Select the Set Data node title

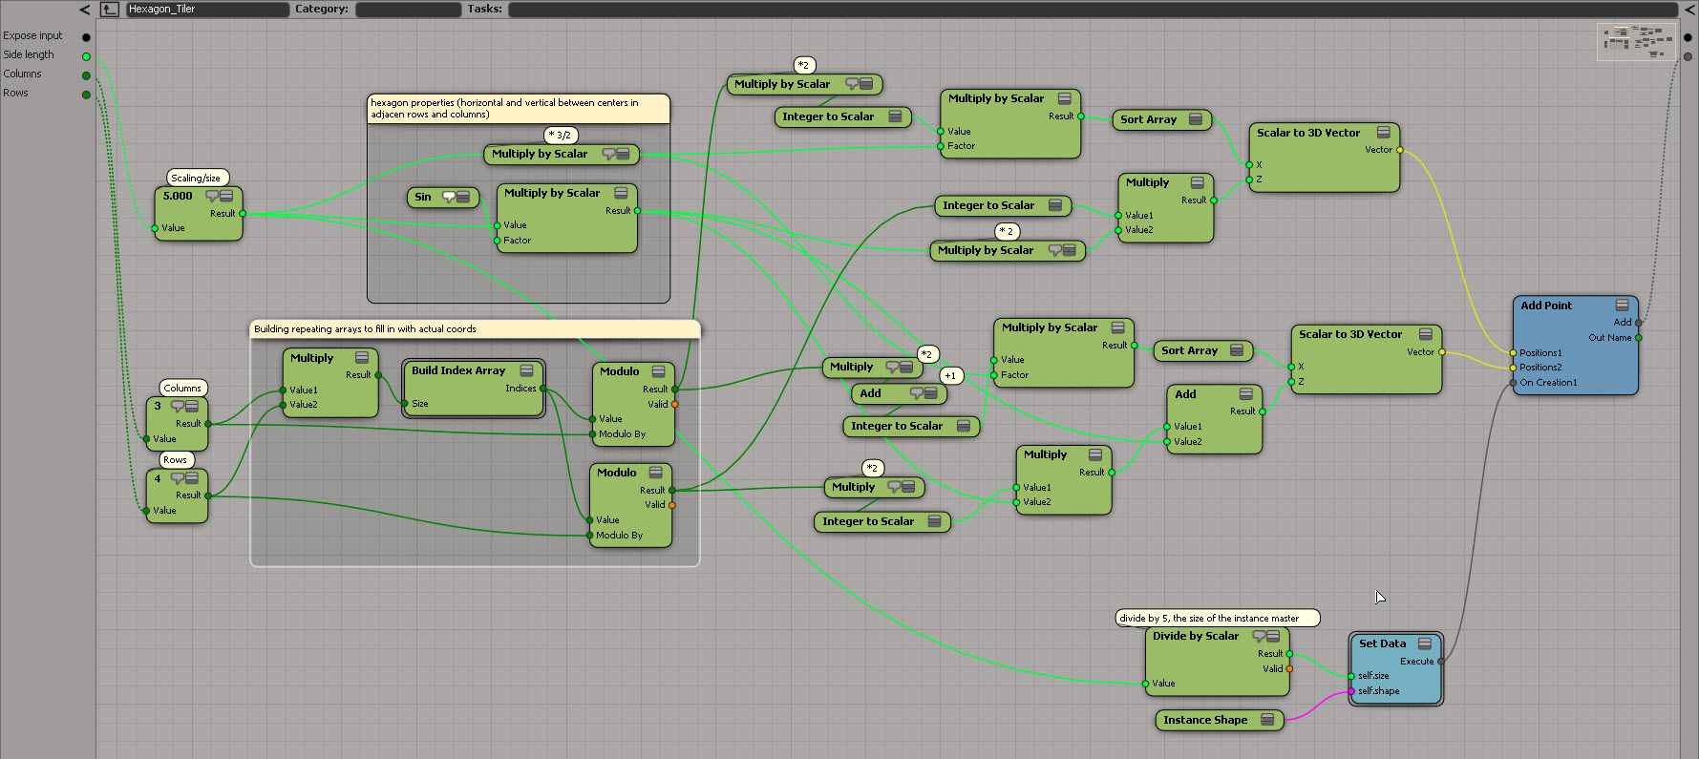click(1382, 643)
